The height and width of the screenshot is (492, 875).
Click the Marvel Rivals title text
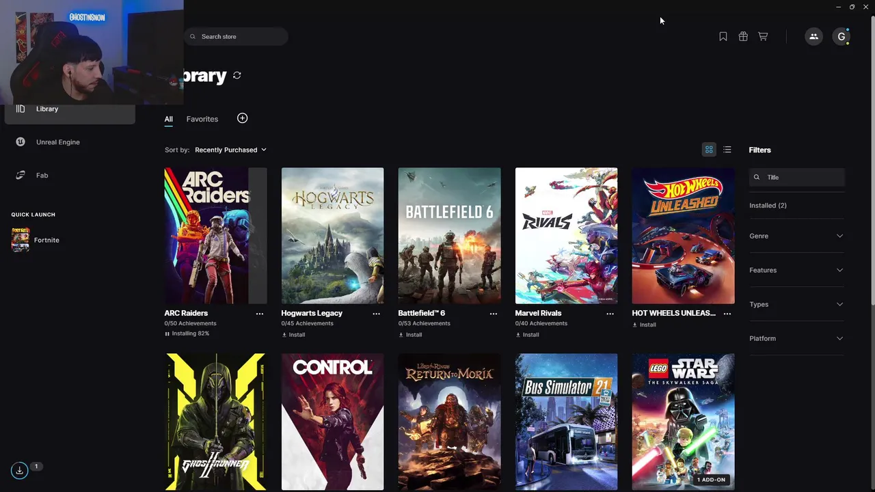pyautogui.click(x=538, y=313)
